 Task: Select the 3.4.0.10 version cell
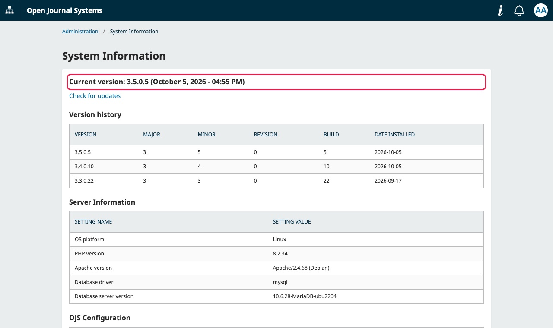pos(84,167)
